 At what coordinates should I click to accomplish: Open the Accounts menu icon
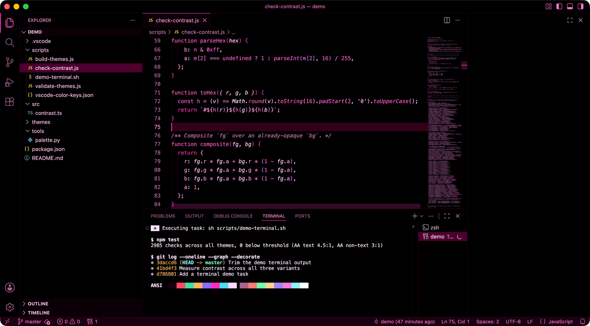point(10,288)
